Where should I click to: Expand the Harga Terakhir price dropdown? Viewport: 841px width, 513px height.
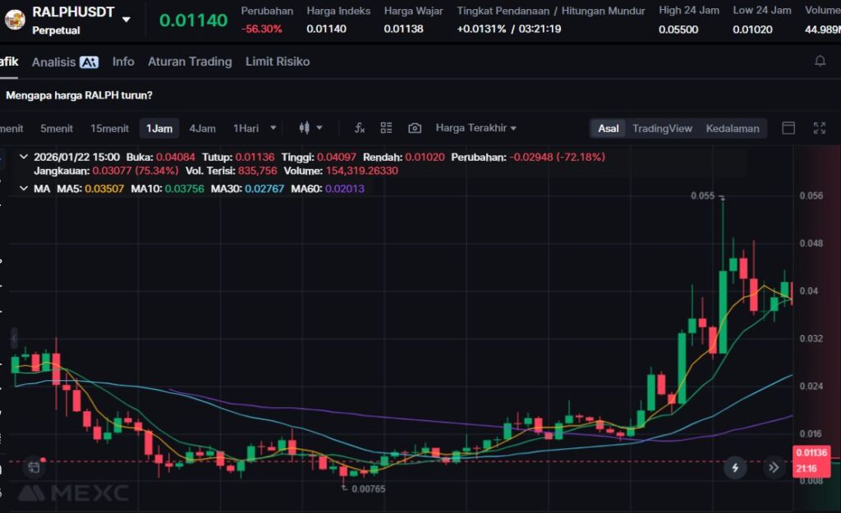click(x=476, y=128)
